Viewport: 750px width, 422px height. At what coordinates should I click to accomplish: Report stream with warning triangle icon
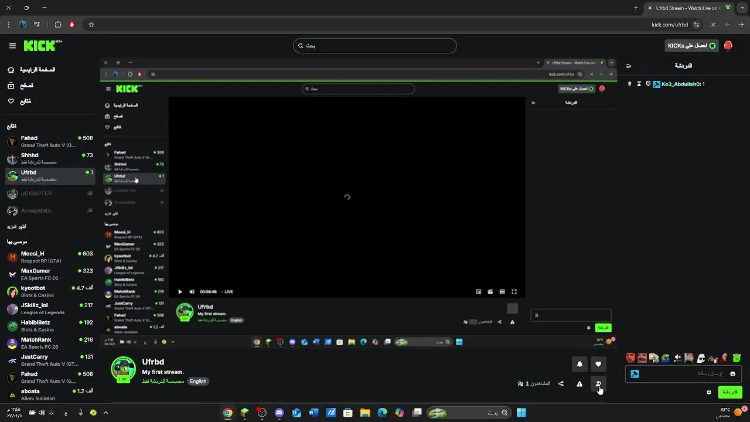pyautogui.click(x=579, y=384)
